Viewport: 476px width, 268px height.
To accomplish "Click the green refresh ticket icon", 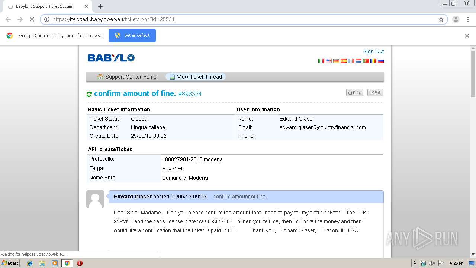I will pos(89,94).
